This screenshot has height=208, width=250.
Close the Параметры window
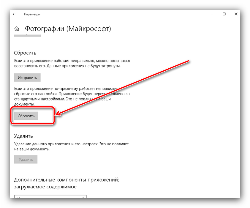pos(236,14)
